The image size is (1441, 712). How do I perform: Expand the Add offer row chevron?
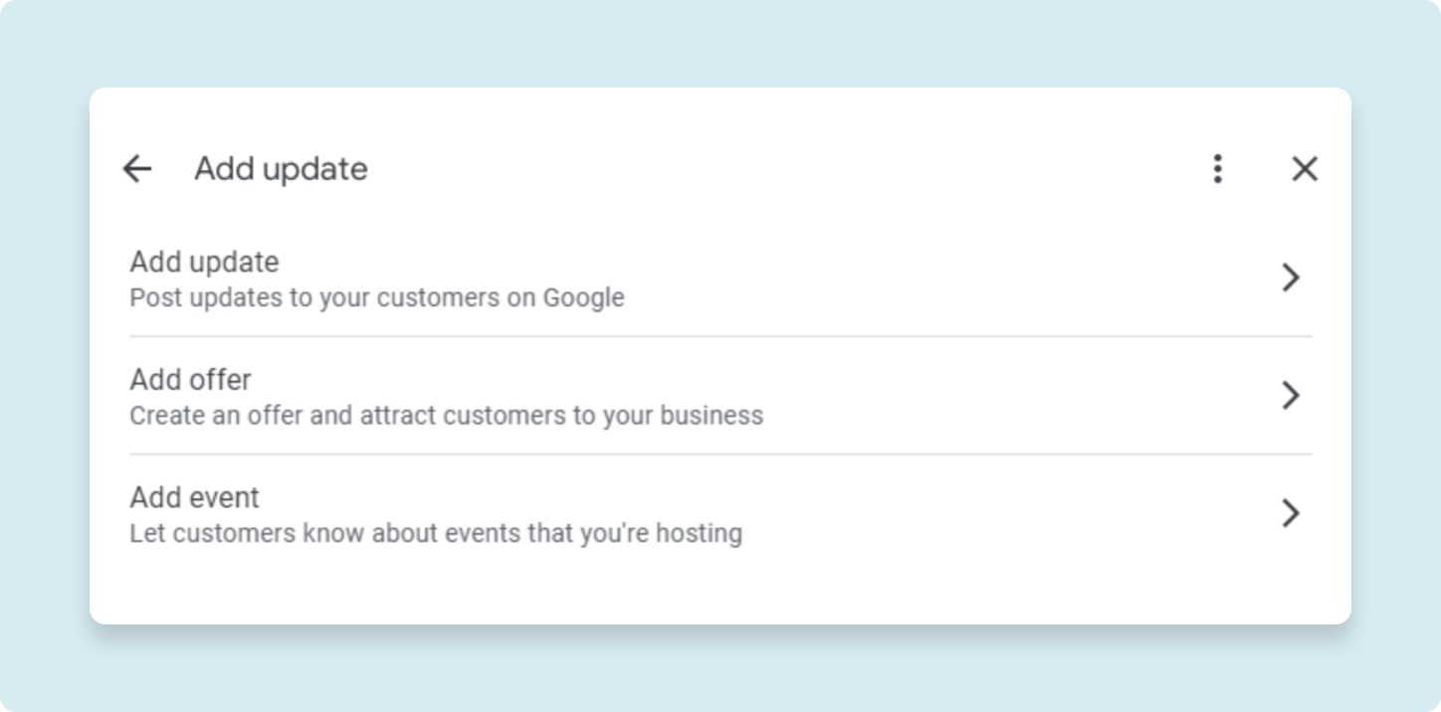pos(1291,395)
